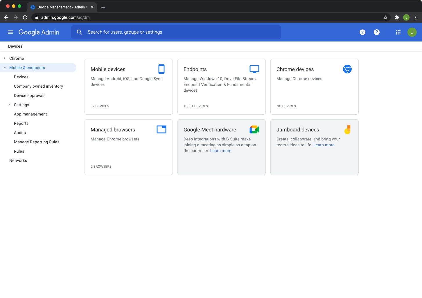422x298 pixels.
Task: Select Chrome in the sidebar
Action: point(17,58)
